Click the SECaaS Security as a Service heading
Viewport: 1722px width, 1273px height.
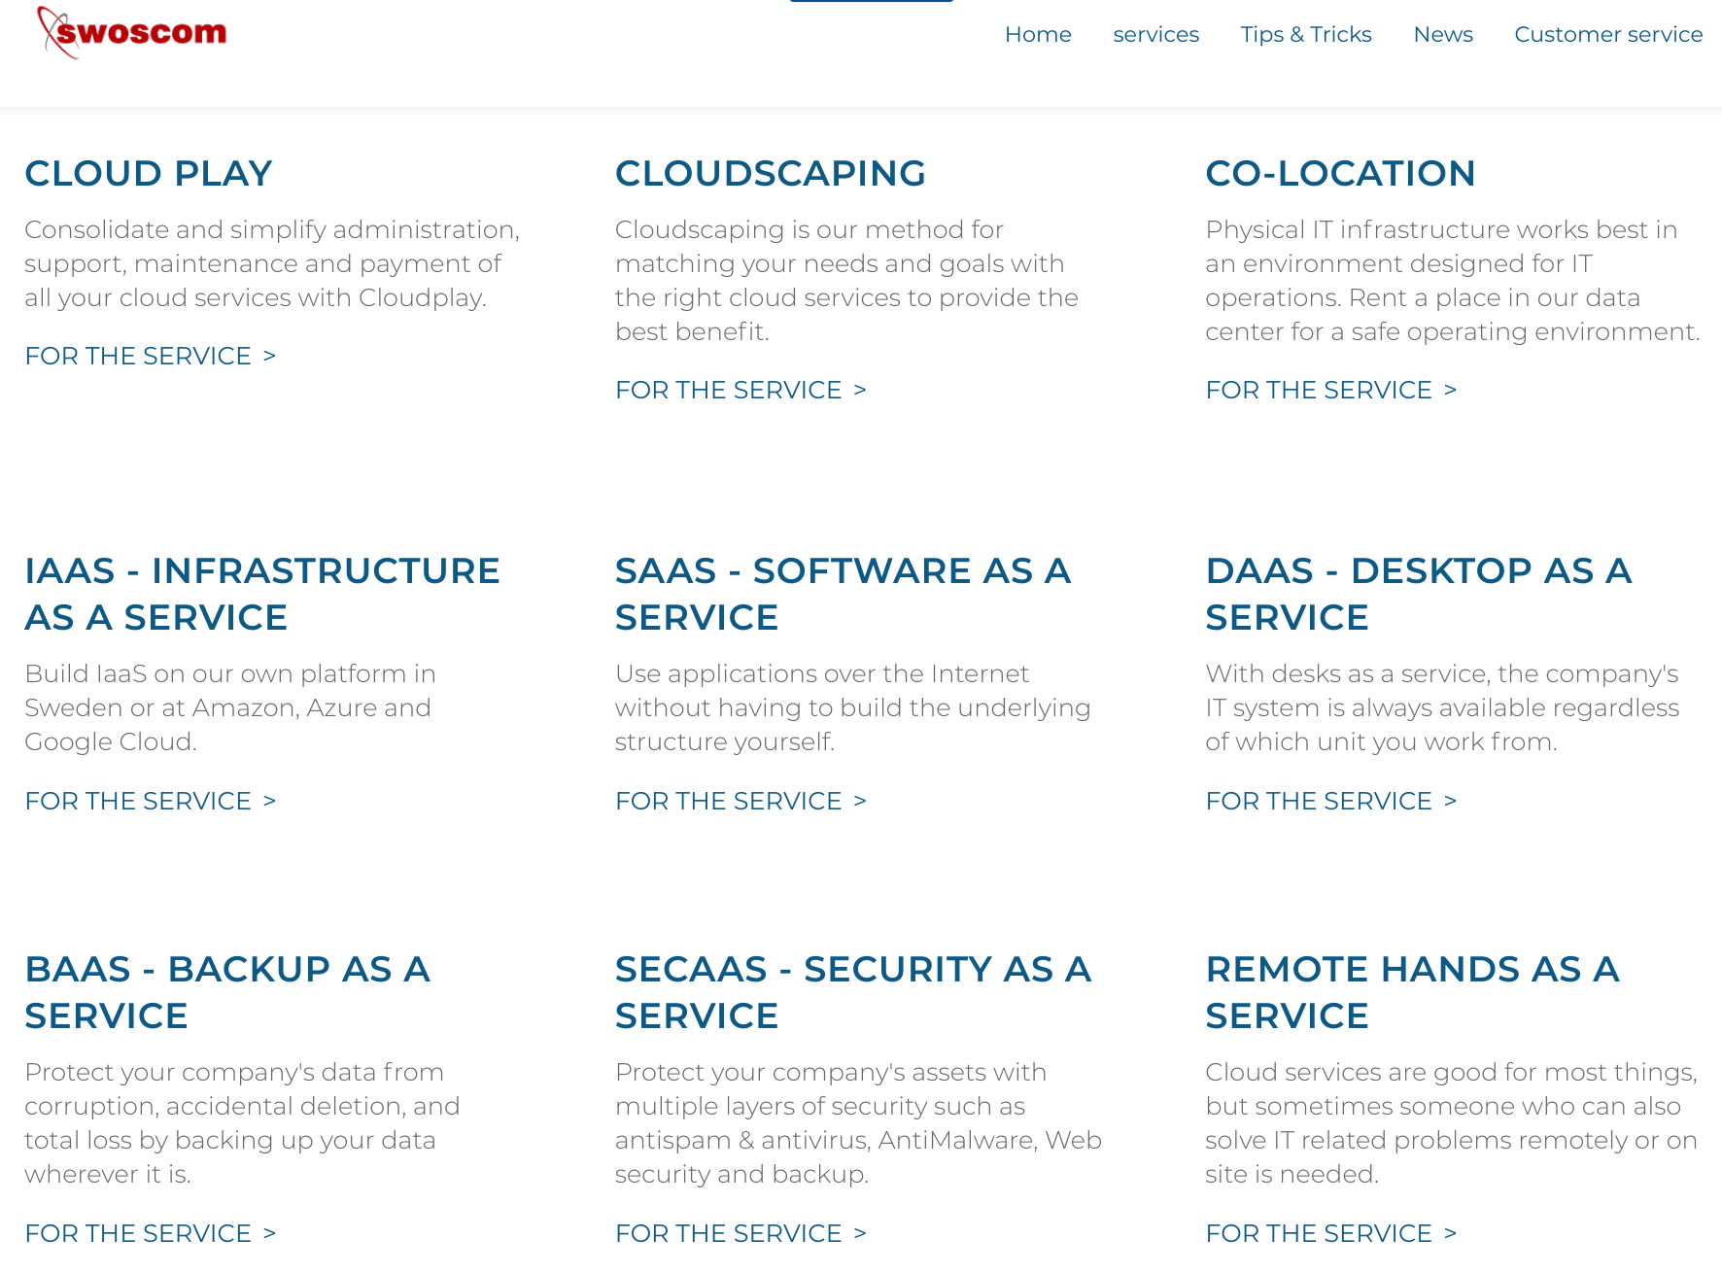pos(853,992)
